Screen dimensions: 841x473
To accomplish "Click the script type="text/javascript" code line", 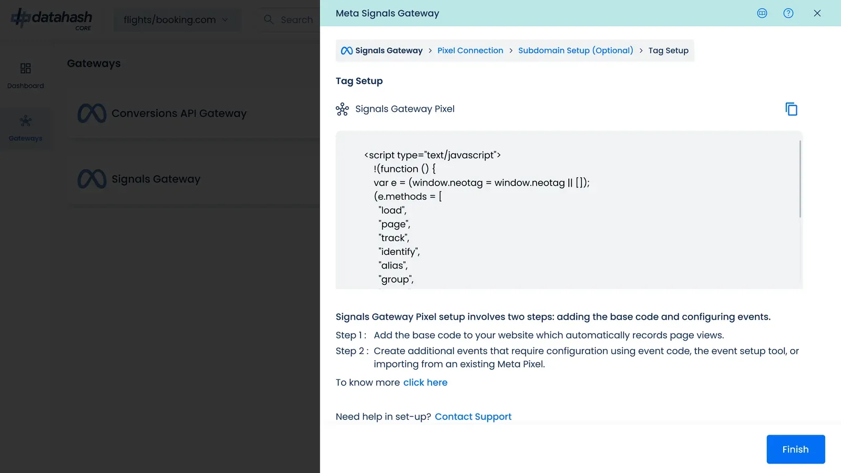I will pyautogui.click(x=432, y=155).
